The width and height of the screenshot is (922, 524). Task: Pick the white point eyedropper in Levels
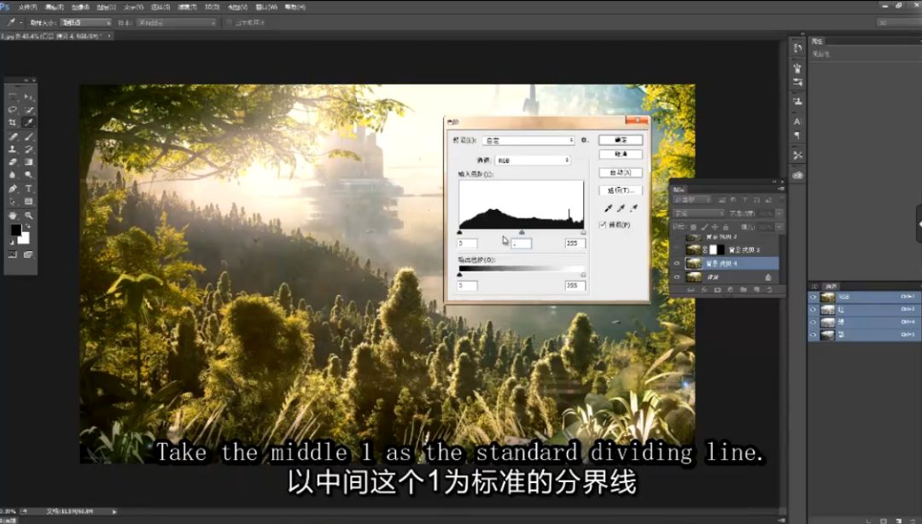pos(633,209)
